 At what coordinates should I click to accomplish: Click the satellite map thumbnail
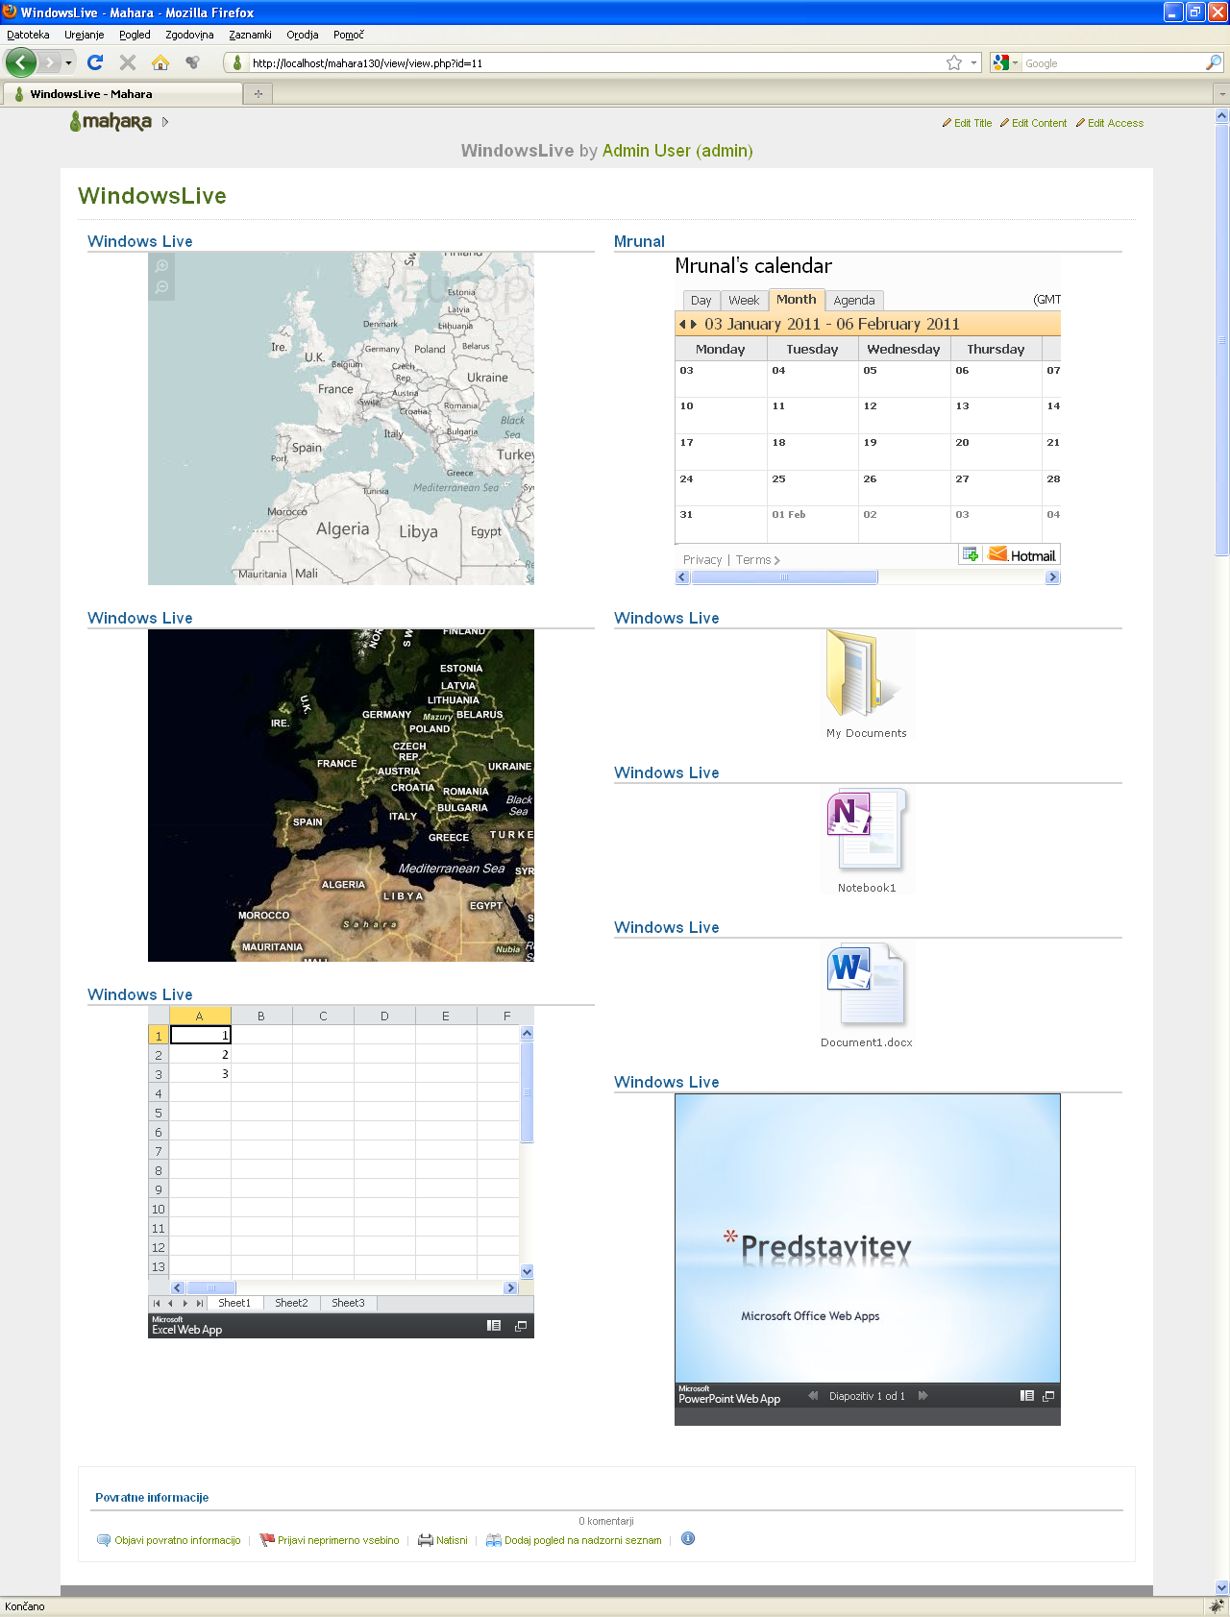point(341,796)
